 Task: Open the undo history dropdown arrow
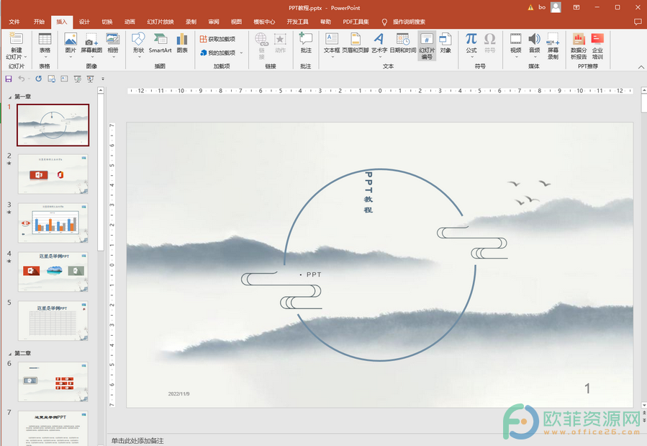click(x=29, y=79)
